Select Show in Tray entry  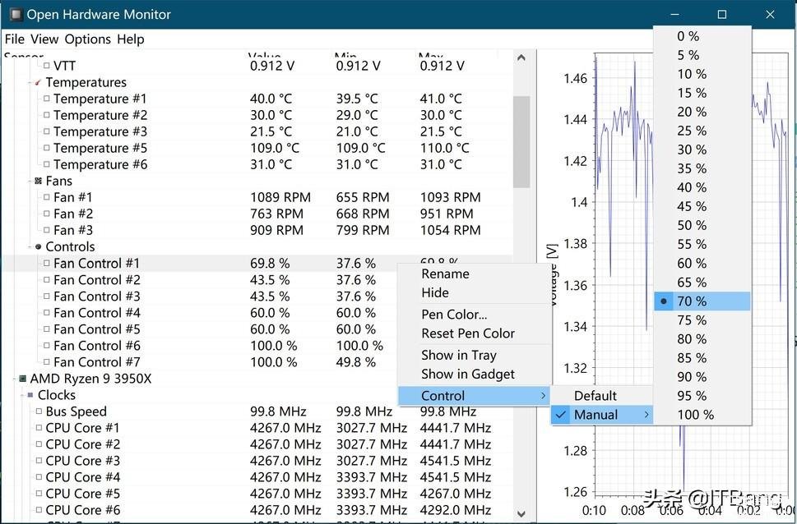[475, 355]
